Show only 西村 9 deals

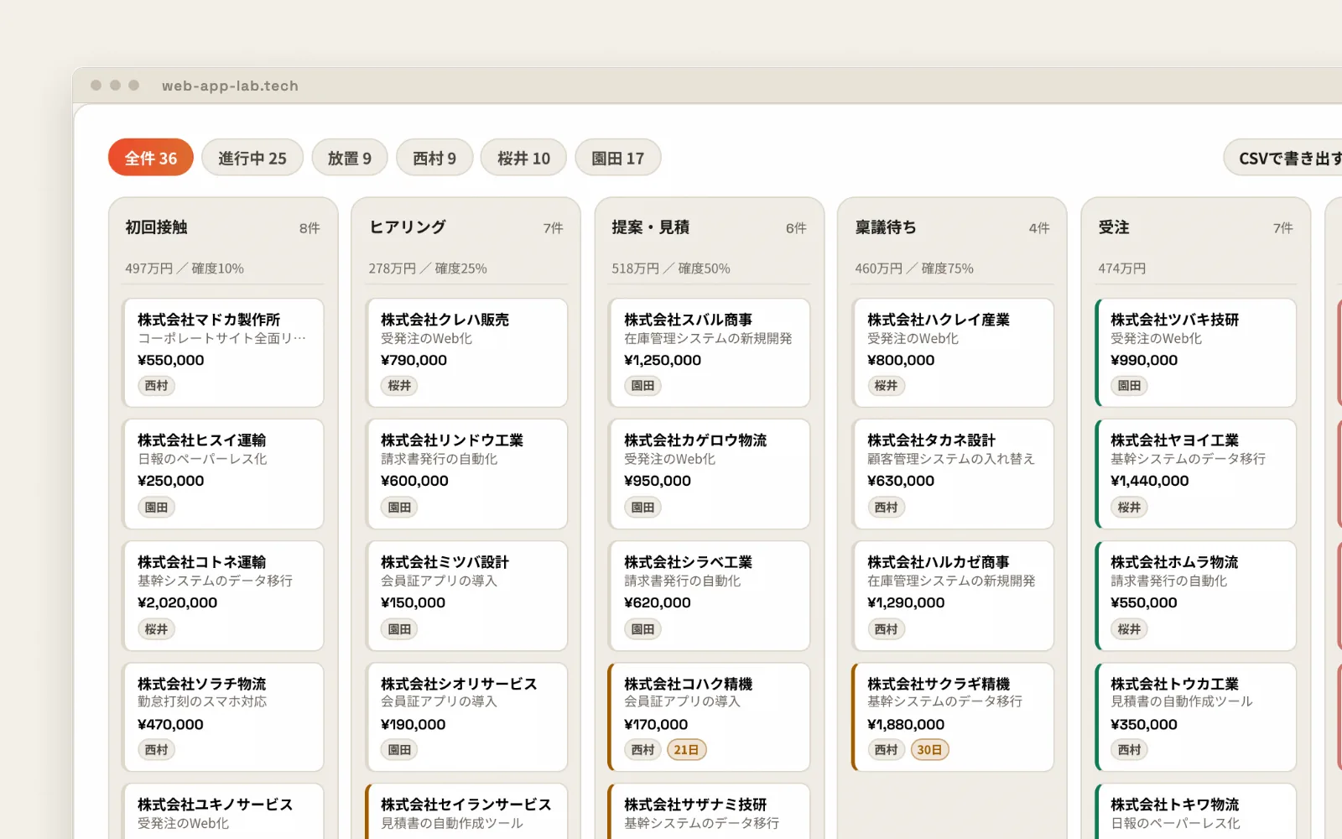pos(434,158)
